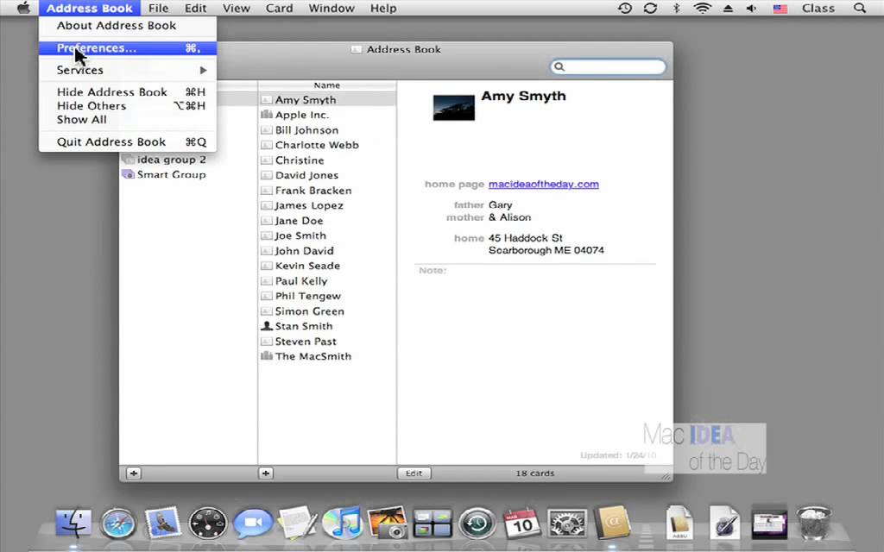Launch iChat from the Dock
Image resolution: width=884 pixels, height=552 pixels.
click(x=253, y=524)
